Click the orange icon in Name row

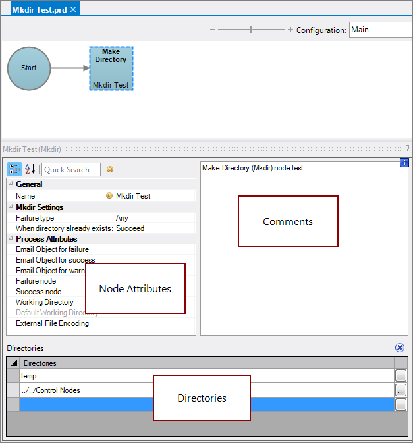click(109, 195)
